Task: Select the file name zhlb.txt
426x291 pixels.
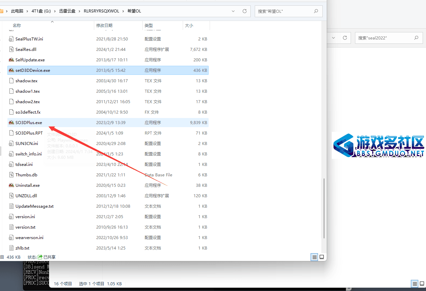Action: click(22, 248)
